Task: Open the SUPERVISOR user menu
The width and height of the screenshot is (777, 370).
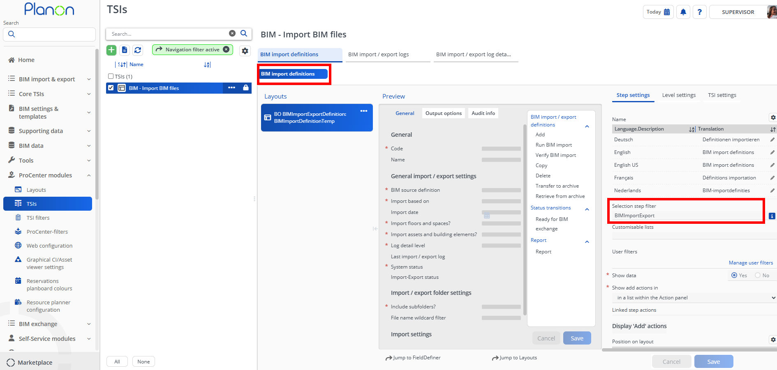Action: point(738,12)
